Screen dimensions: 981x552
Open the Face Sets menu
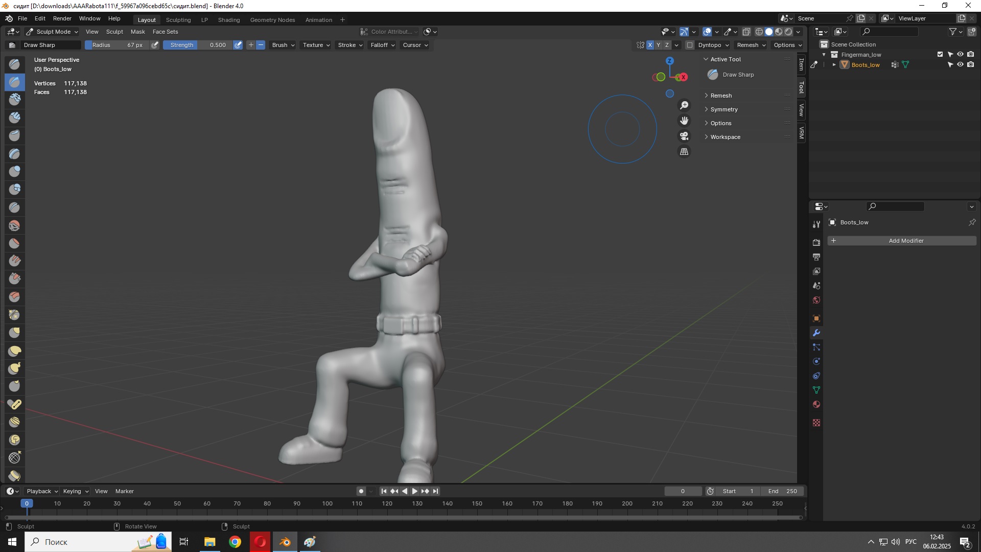(x=165, y=32)
